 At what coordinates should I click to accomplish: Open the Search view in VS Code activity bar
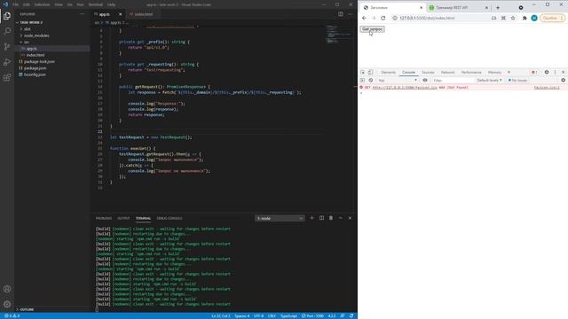7,31
